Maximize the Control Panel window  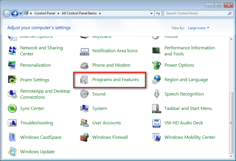(x=219, y=5)
